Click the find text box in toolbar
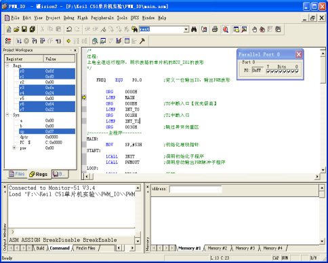The height and width of the screenshot is (263, 328). [161, 29]
